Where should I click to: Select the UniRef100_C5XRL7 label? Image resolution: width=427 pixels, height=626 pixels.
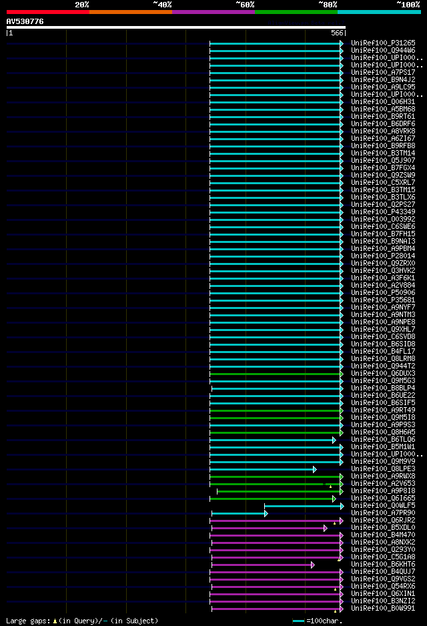(383, 182)
